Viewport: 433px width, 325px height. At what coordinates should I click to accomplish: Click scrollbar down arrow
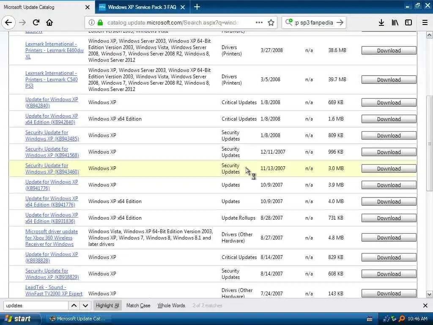pos(429,294)
